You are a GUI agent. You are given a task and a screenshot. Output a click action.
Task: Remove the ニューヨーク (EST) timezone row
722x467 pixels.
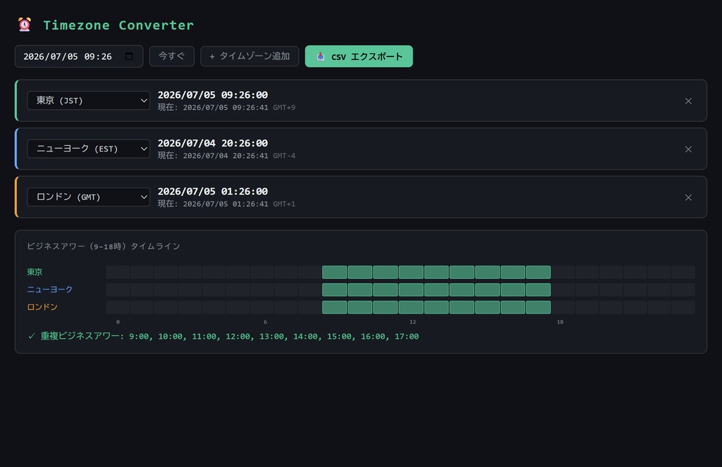click(x=688, y=149)
